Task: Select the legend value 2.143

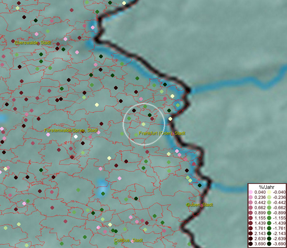Action: 260,234
